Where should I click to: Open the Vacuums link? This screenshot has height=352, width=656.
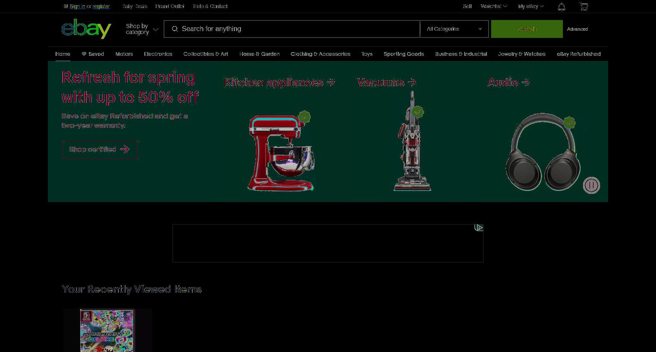coord(387,82)
